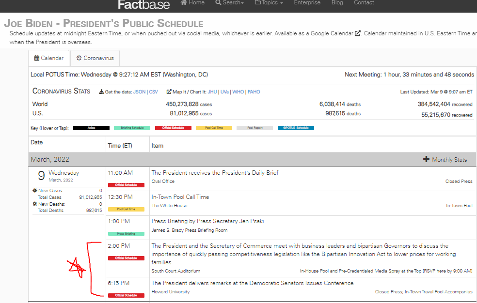Click the Pool Call Time tag under 12:30 PM
Screen dimensions: 477x303
pyautogui.click(x=126, y=209)
